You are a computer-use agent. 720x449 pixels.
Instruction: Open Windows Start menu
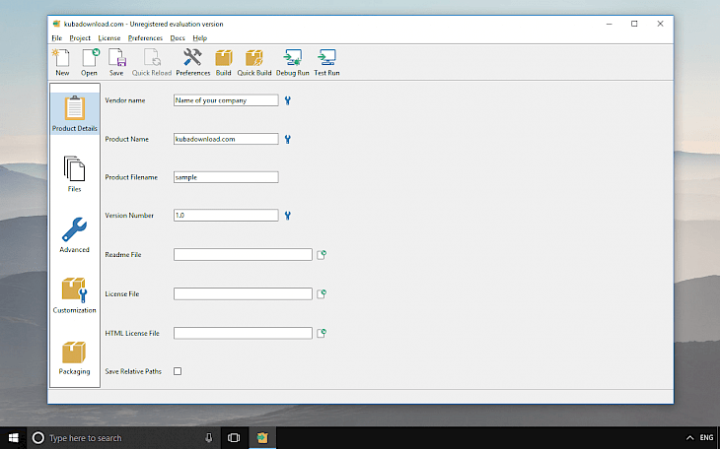[x=14, y=438]
